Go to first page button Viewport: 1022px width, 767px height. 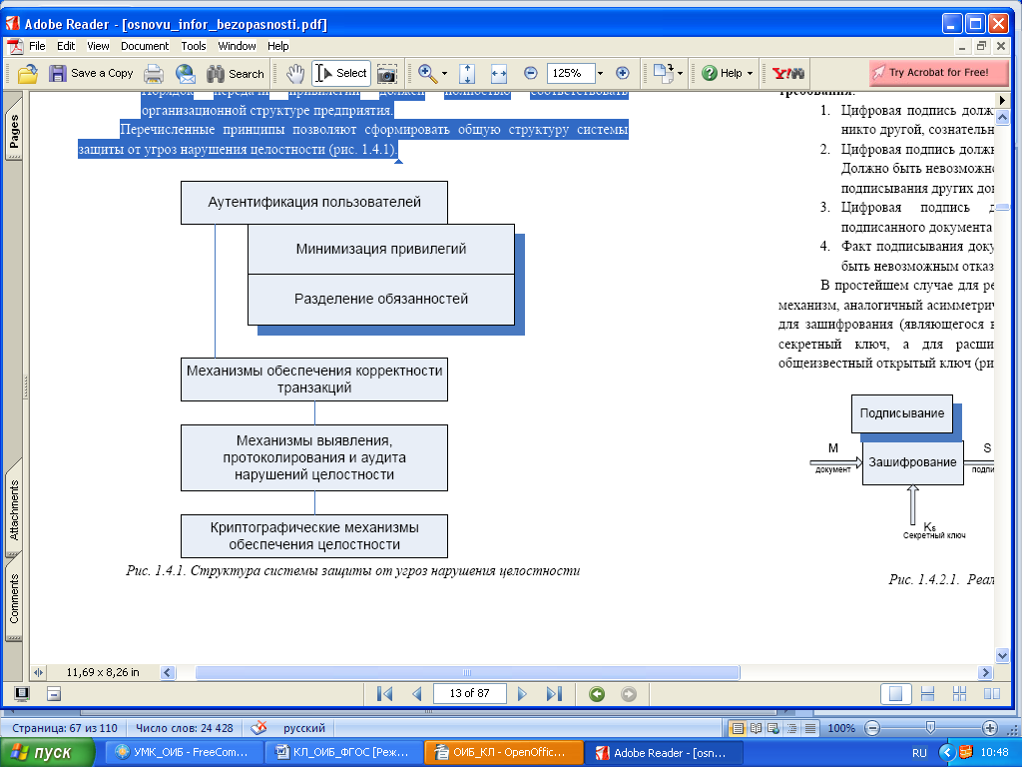coord(384,694)
